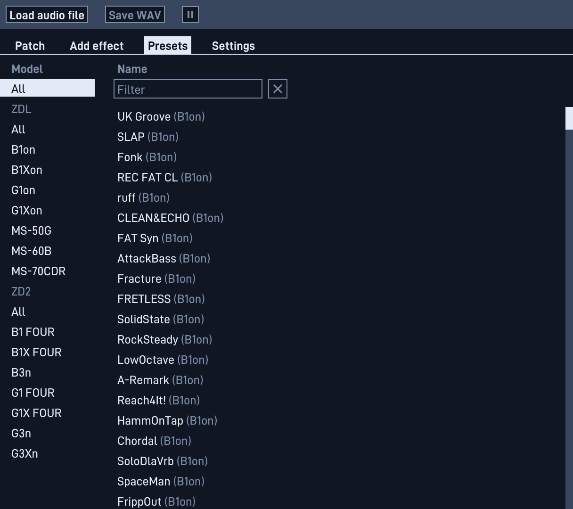The image size is (573, 509).
Task: Go to the Settings tab
Action: 233,46
